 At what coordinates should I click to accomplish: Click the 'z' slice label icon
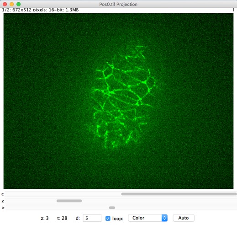tap(3, 201)
